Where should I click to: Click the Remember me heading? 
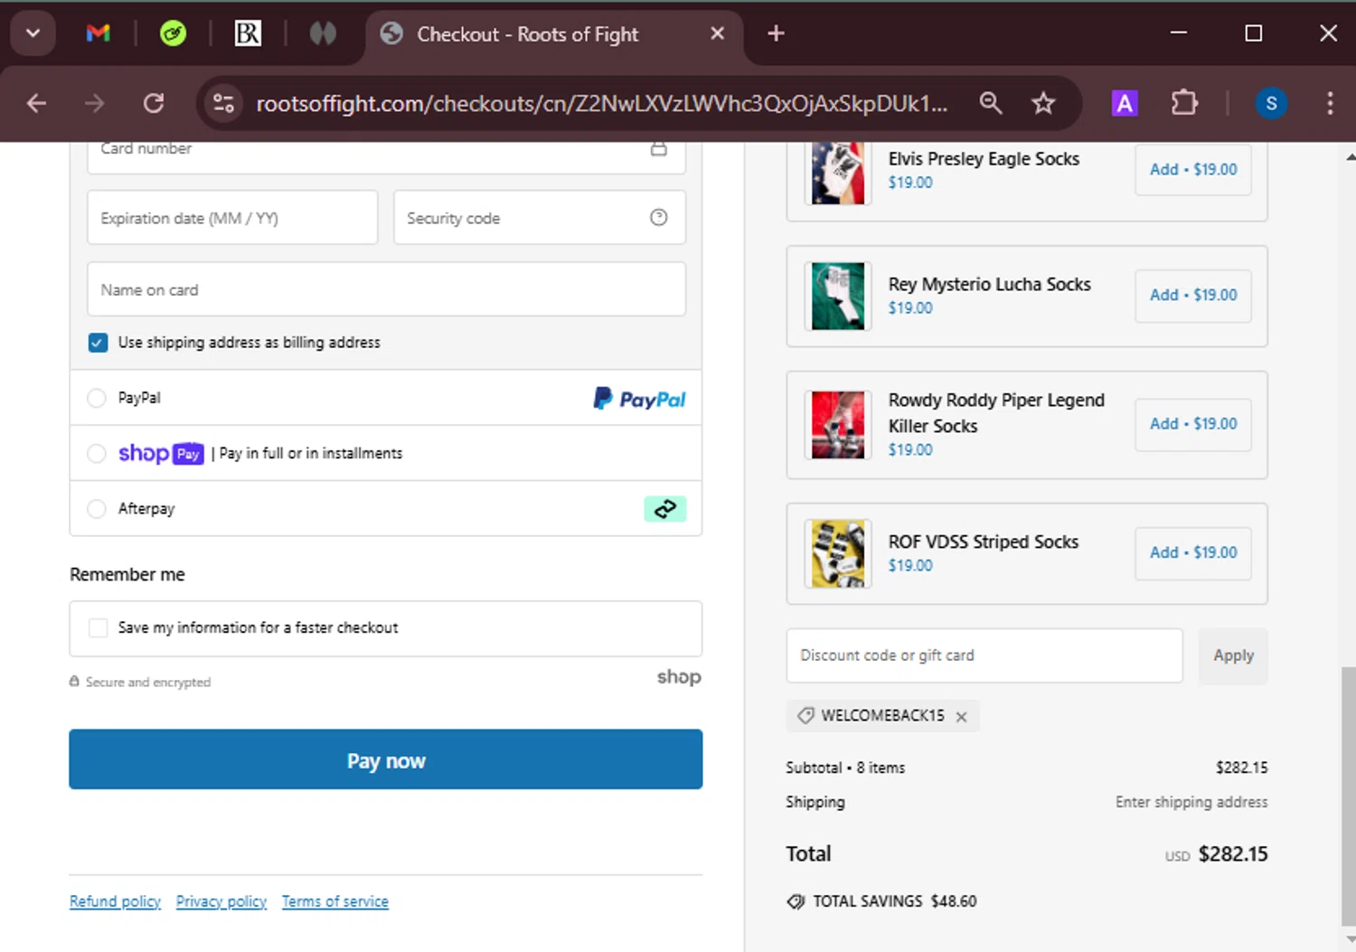tap(127, 575)
